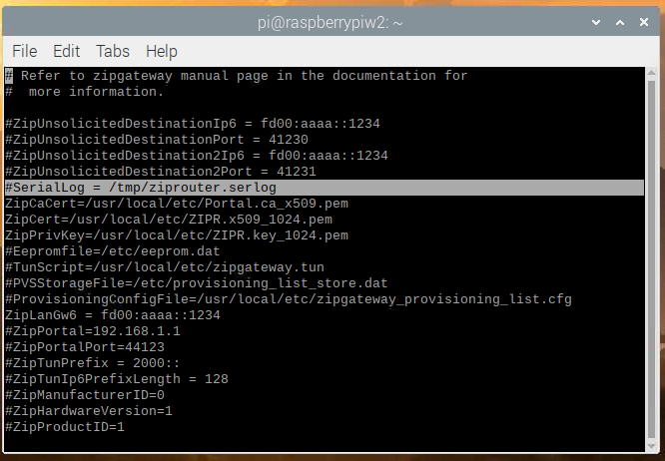Open the Tabs menu
This screenshot has width=665, height=461.
(x=113, y=51)
